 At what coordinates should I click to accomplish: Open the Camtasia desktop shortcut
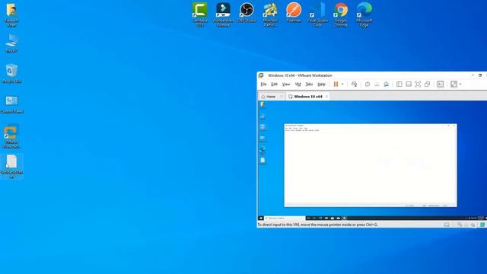(199, 14)
